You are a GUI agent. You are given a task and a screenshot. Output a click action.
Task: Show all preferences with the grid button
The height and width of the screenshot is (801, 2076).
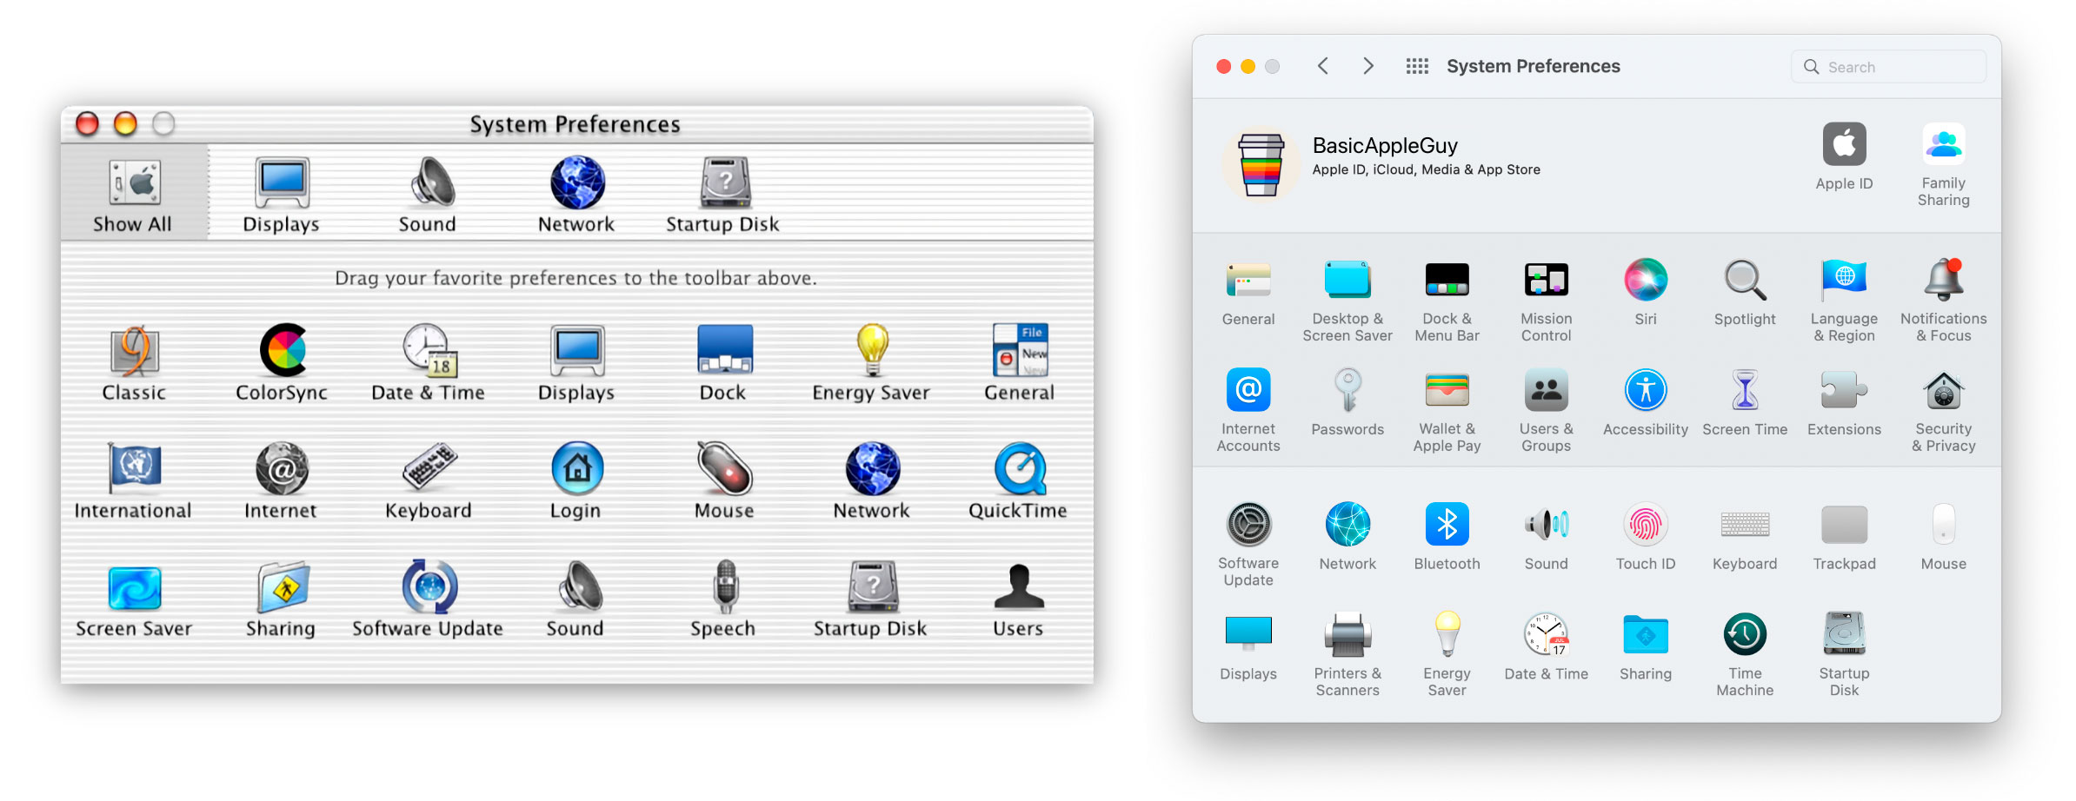[1417, 66]
